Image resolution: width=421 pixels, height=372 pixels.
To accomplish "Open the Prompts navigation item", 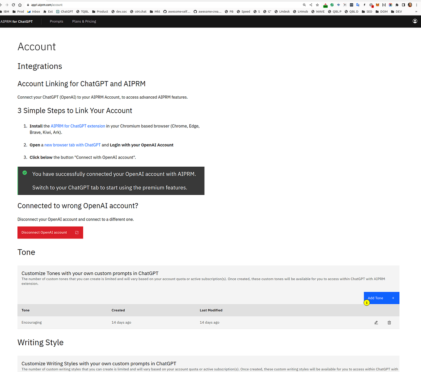I will 56,21.
